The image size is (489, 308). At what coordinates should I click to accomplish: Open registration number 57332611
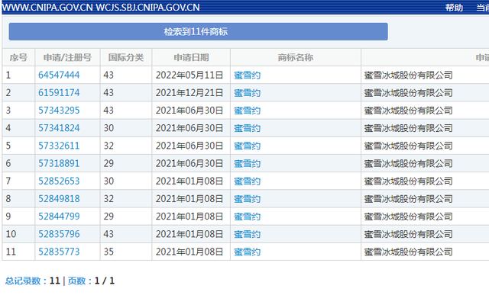(x=59, y=146)
